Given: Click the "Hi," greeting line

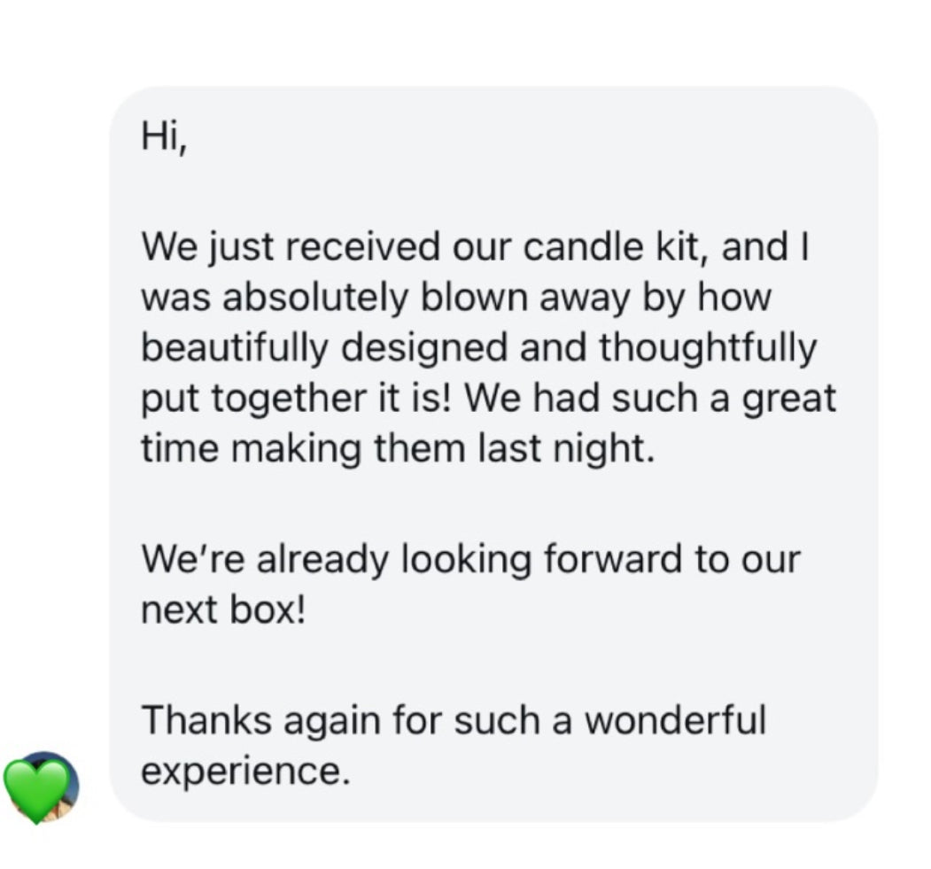Looking at the screenshot, I should click(164, 140).
